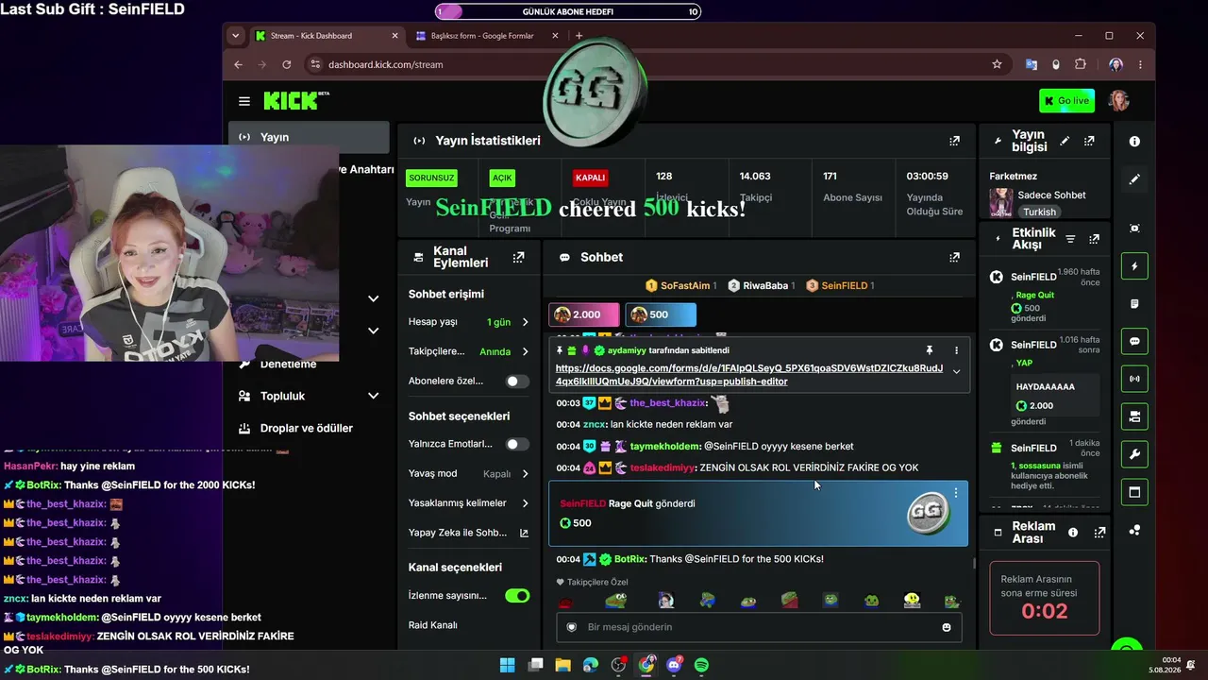Viewport: 1208px width, 680px height.
Task: Pop out the Yayın İstatistikleri panel
Action: [x=954, y=141]
